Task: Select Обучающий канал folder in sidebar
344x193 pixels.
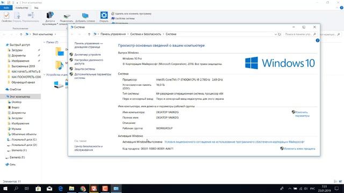Action: pyautogui.click(x=23, y=82)
